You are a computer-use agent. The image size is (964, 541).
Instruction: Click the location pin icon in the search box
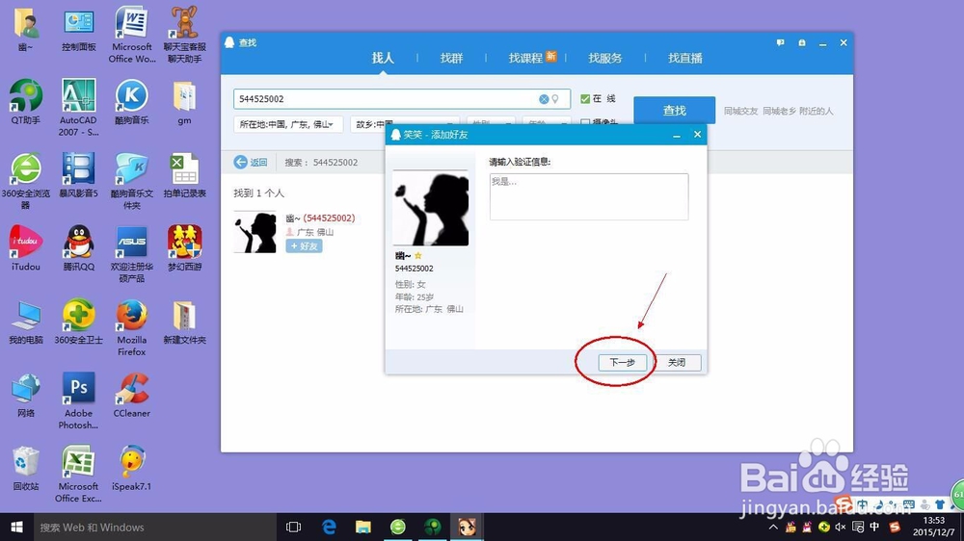click(555, 99)
